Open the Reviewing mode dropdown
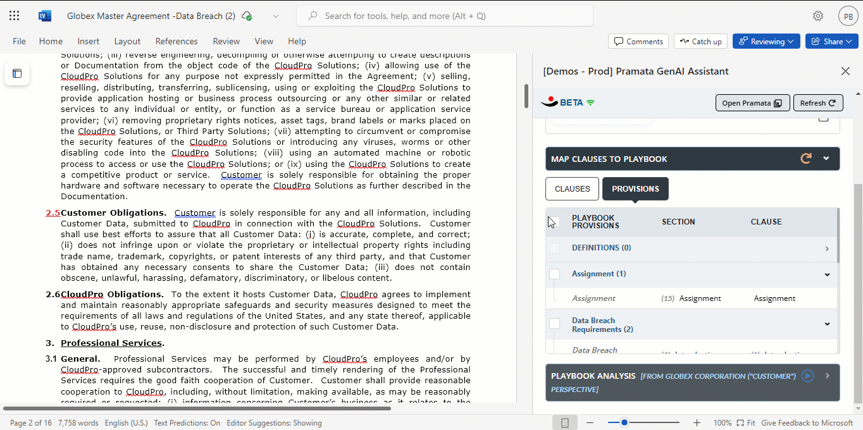 click(x=766, y=41)
